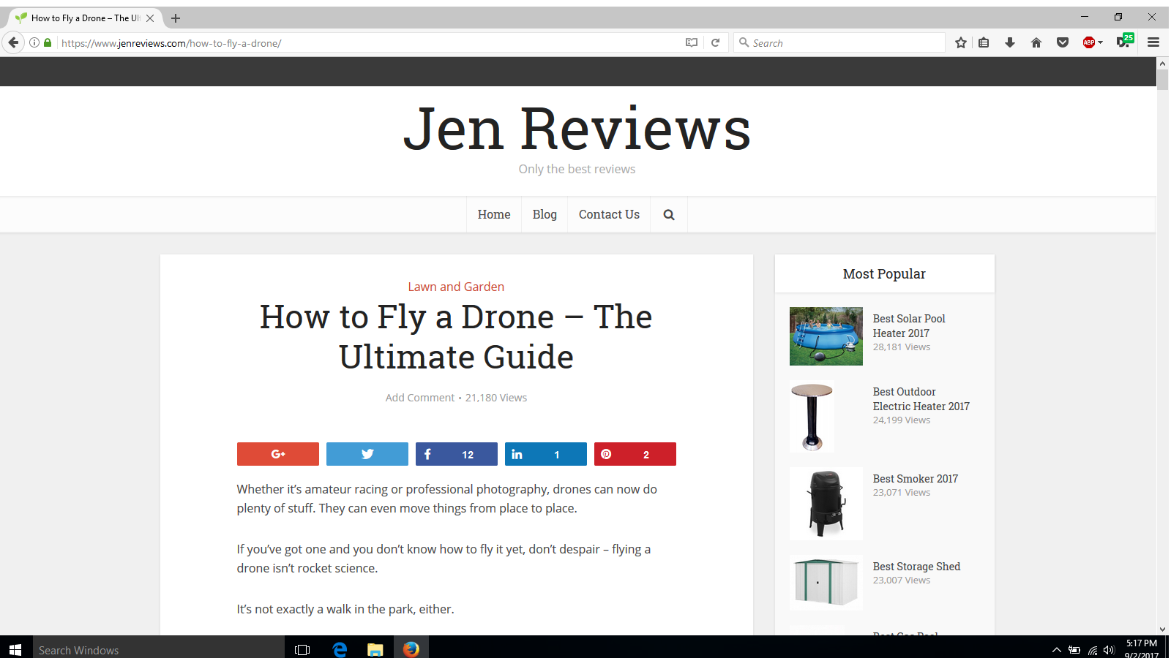Click the URL address field
Screen dimensions: 1171x658
click(370, 43)
